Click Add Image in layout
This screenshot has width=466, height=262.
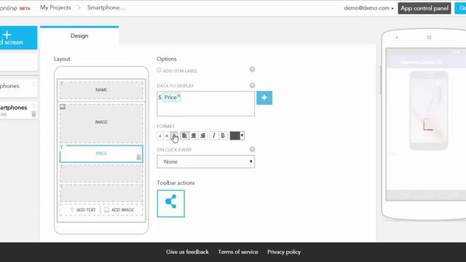pyautogui.click(x=119, y=210)
